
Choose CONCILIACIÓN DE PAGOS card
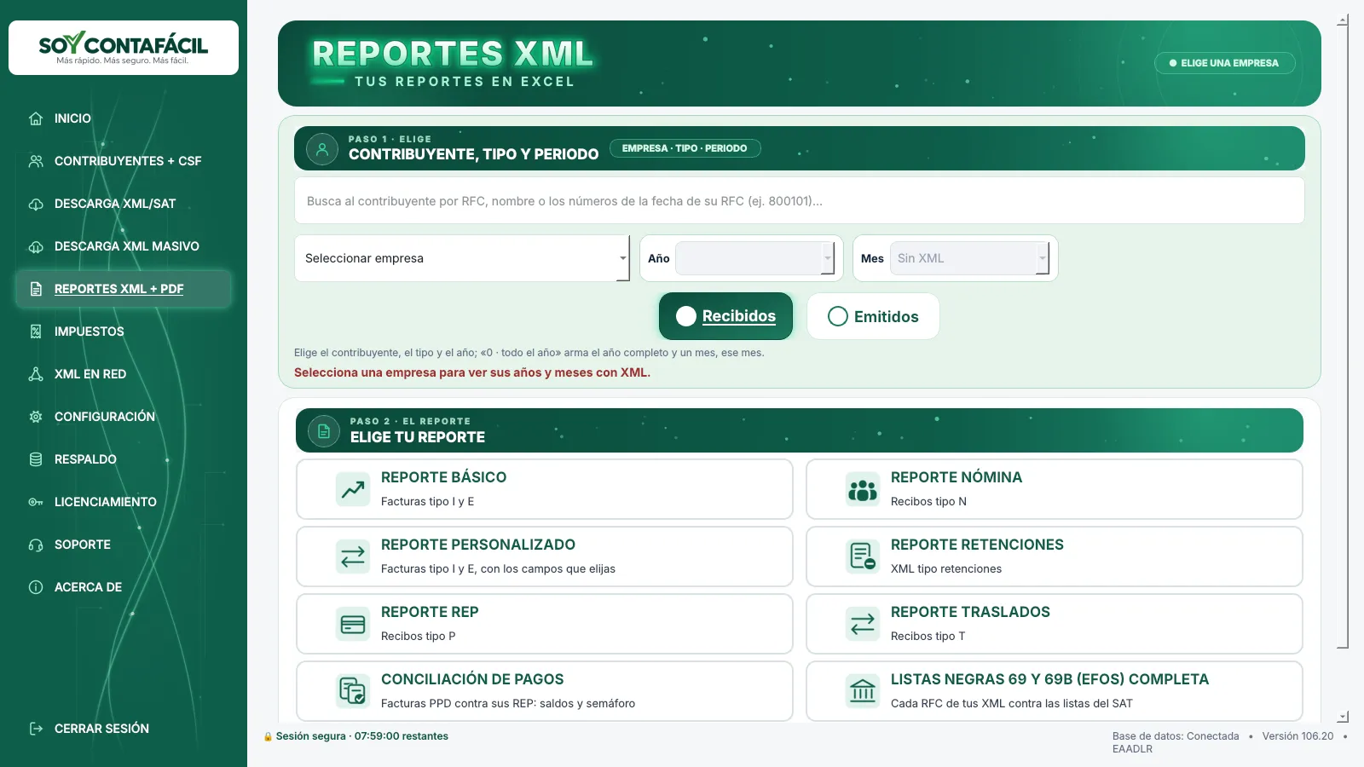pyautogui.click(x=545, y=691)
